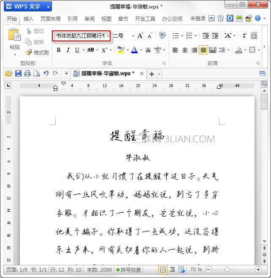This screenshot has height=278, width=271.
Task: Click the zoom slider handle
Action: point(227,270)
